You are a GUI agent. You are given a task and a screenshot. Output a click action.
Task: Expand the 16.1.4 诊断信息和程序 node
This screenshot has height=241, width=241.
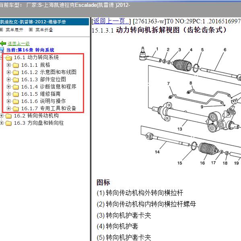coord(8,87)
